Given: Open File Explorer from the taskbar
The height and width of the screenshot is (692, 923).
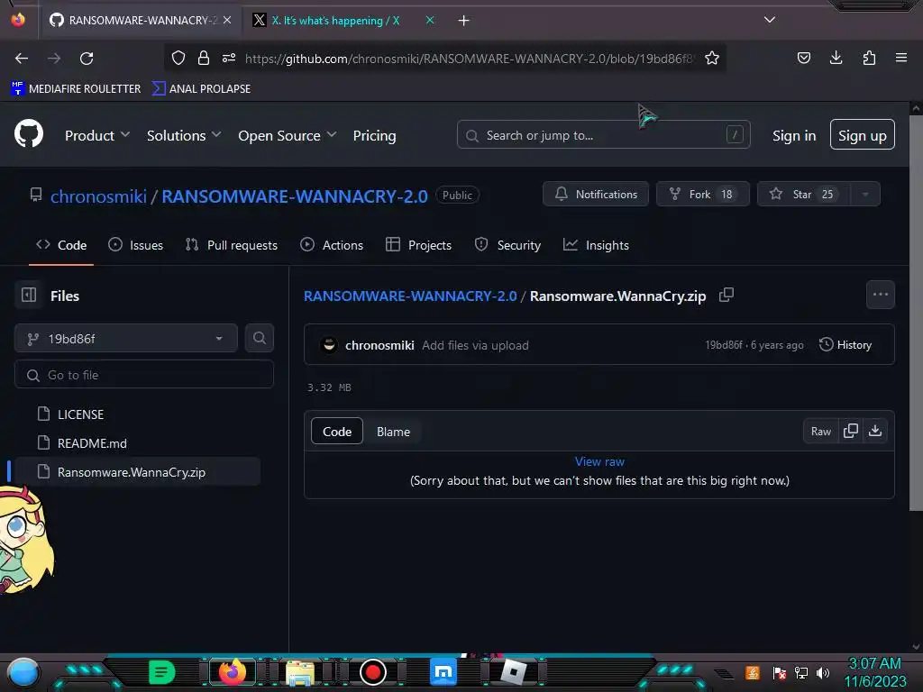Looking at the screenshot, I should pyautogui.click(x=300, y=672).
